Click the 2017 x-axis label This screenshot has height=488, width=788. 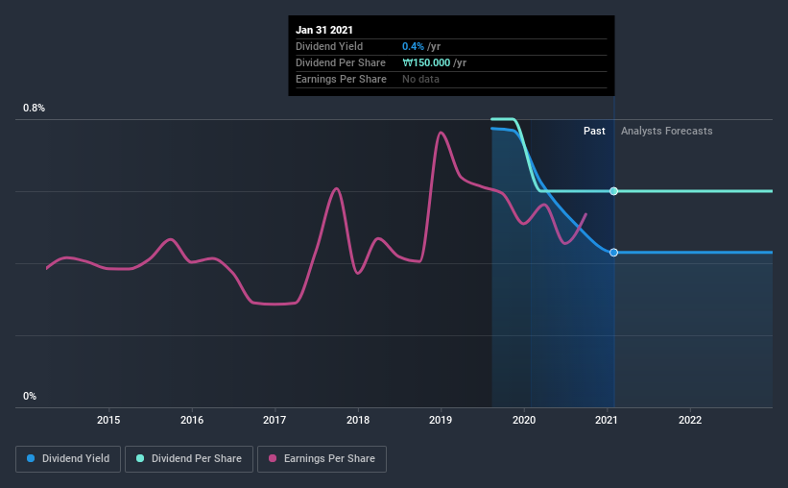pos(275,420)
